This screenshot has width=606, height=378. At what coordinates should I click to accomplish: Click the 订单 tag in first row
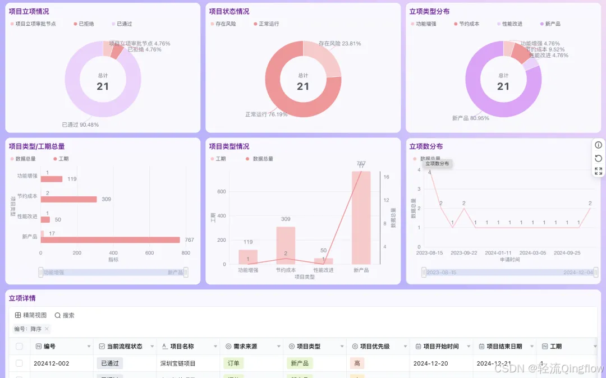click(233, 363)
